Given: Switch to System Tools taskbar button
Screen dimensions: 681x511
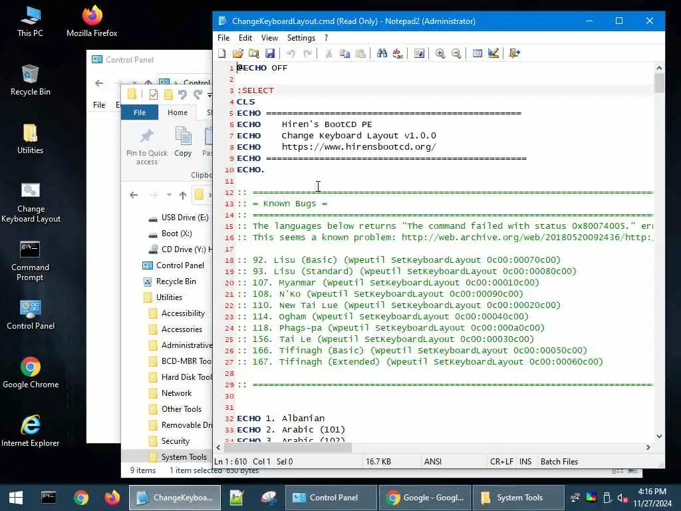Looking at the screenshot, I should coord(519,498).
